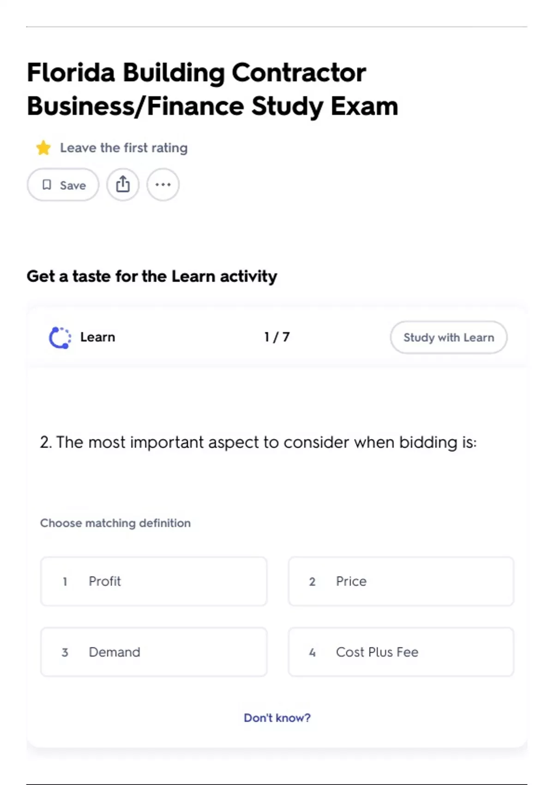The width and height of the screenshot is (554, 785).
Task: Choose the 'Demand' answer option
Action: 154,652
